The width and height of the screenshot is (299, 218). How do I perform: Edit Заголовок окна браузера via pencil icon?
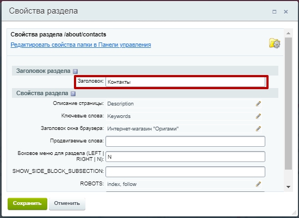(x=258, y=129)
